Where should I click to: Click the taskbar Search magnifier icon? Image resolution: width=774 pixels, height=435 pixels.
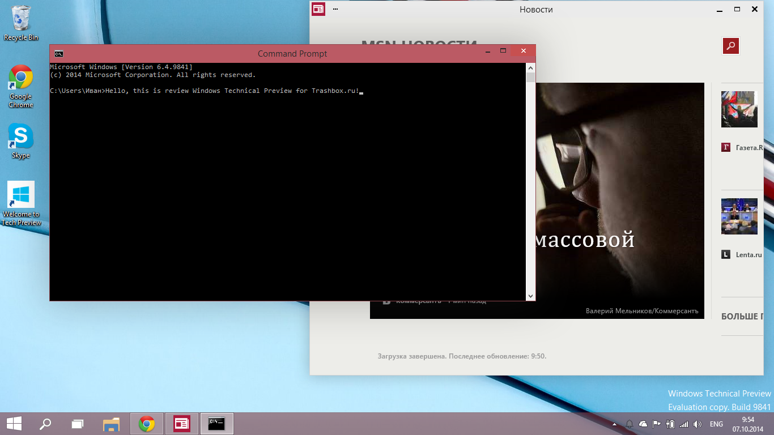click(45, 424)
